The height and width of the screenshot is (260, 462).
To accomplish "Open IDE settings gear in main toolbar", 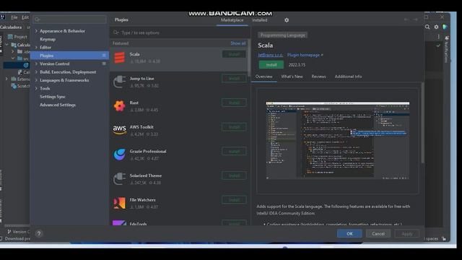I will 436,27.
